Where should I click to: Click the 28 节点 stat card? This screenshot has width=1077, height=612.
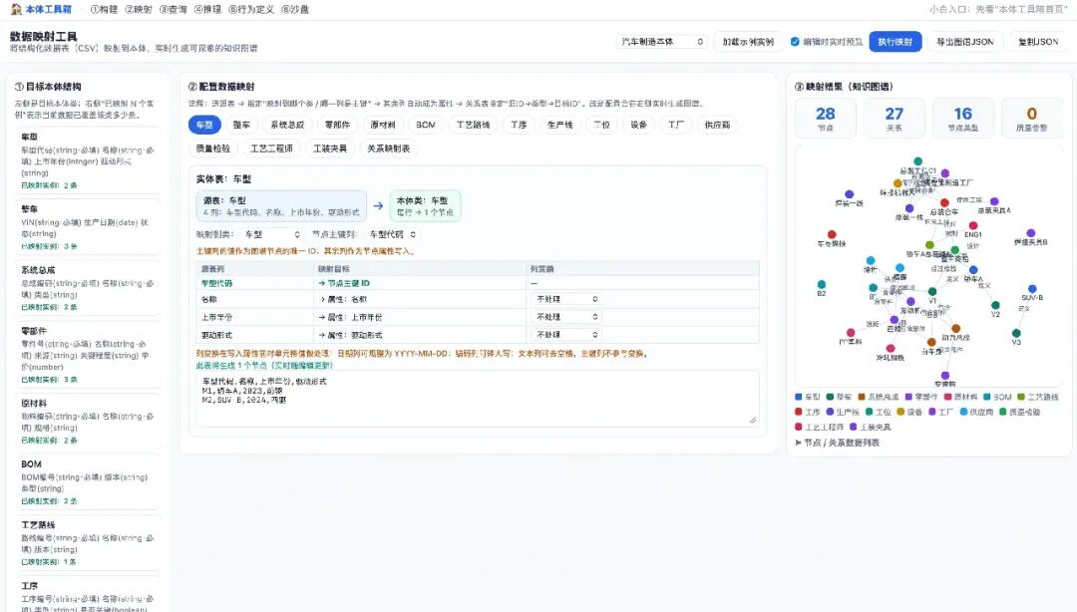[825, 119]
